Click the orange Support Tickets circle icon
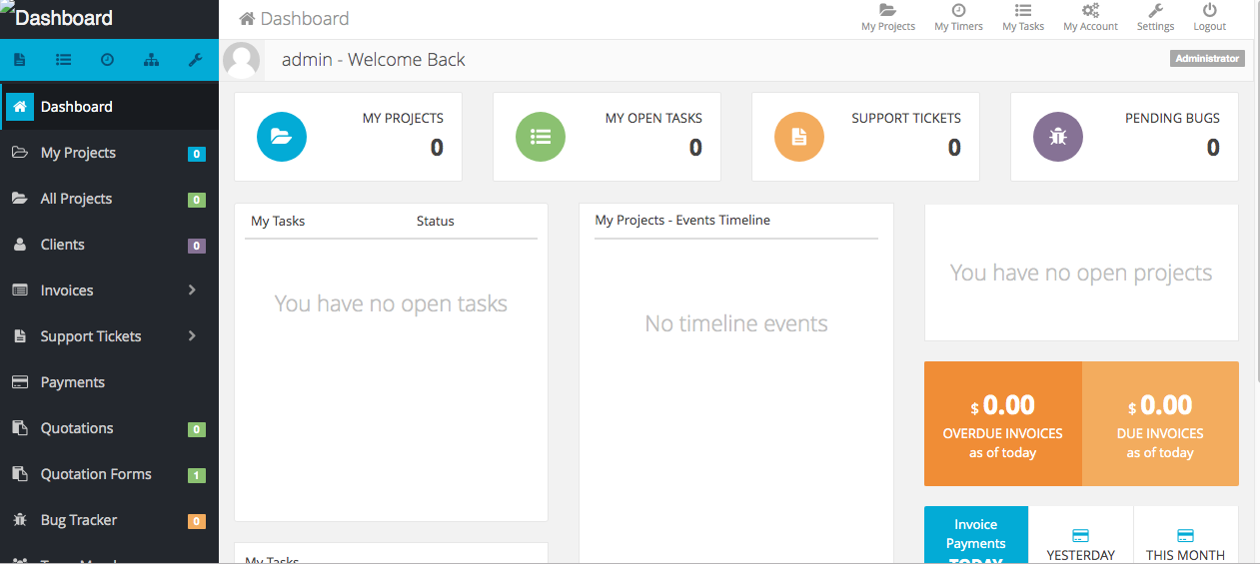This screenshot has height=565, width=1260. (799, 138)
